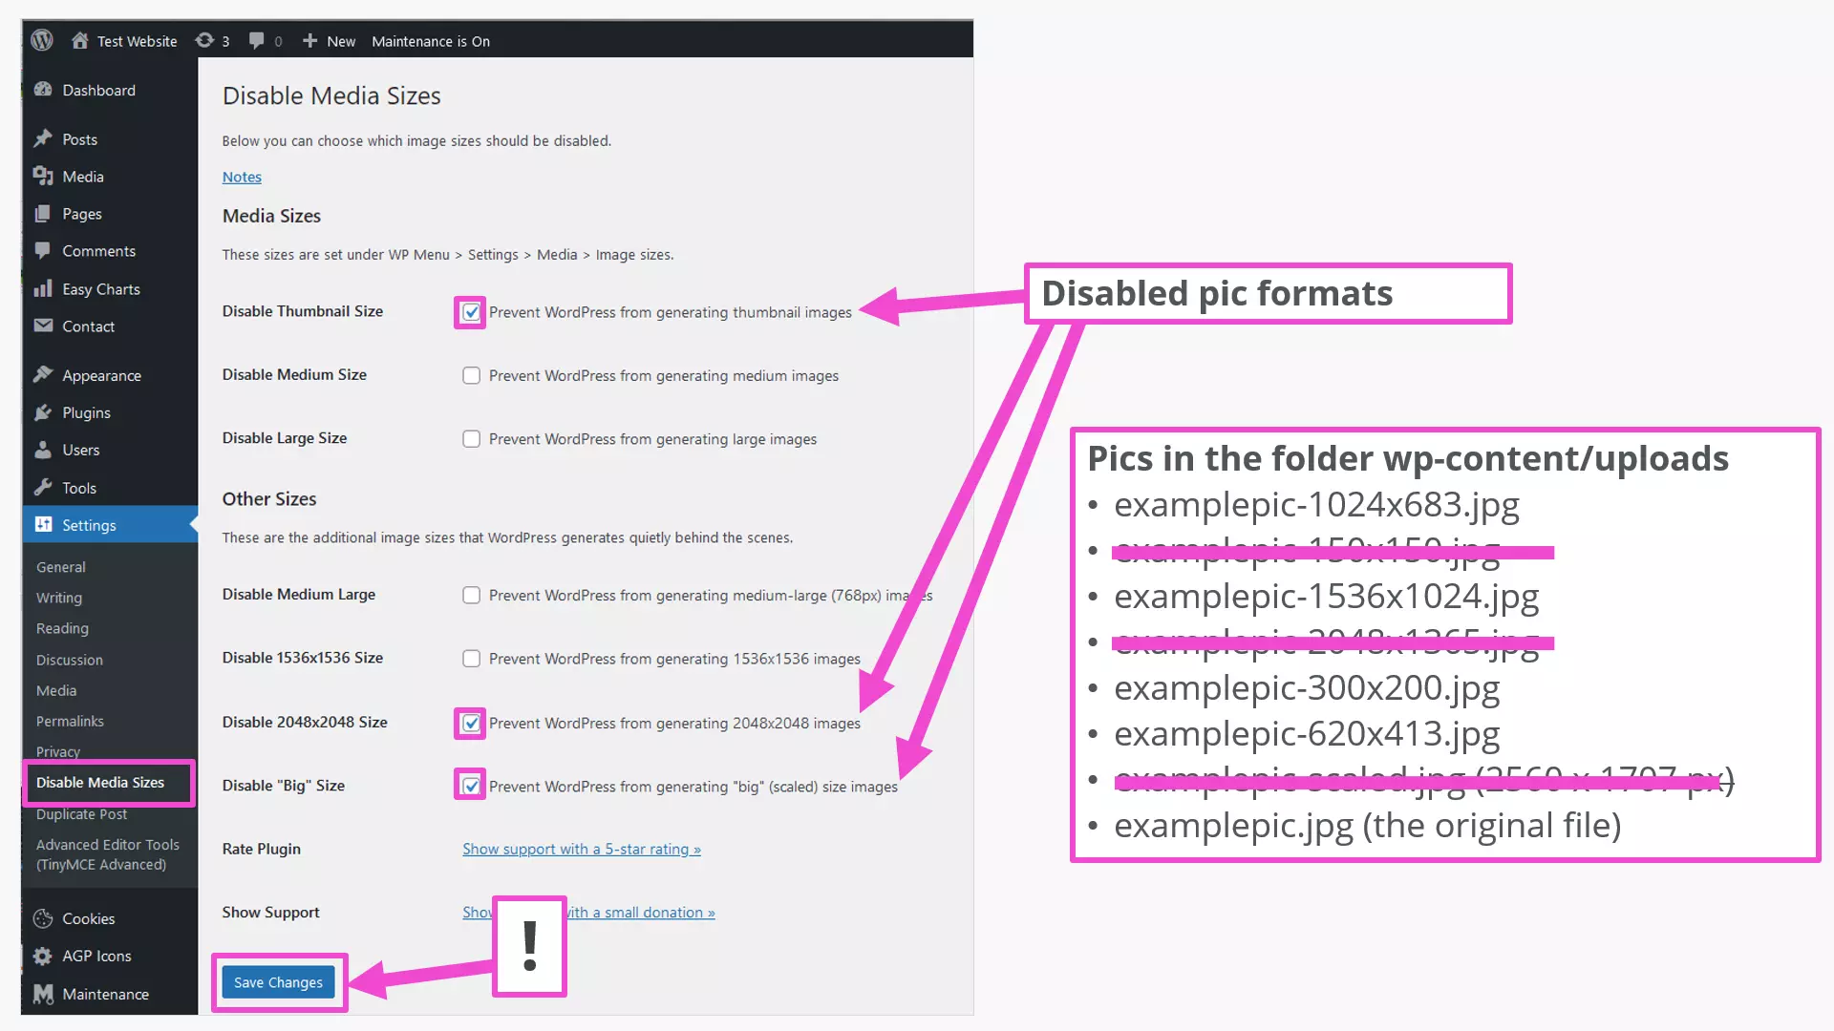Click the Save Changes button
Screen dimensions: 1834x1031
coord(276,980)
